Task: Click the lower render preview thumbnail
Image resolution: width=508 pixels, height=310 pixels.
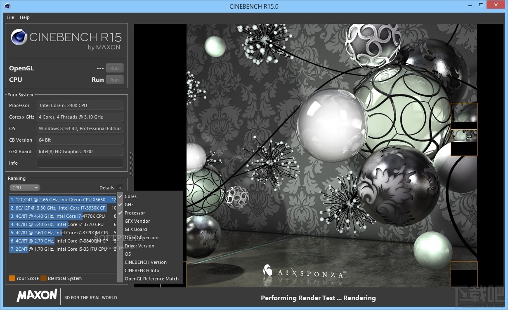Action: 464,143
